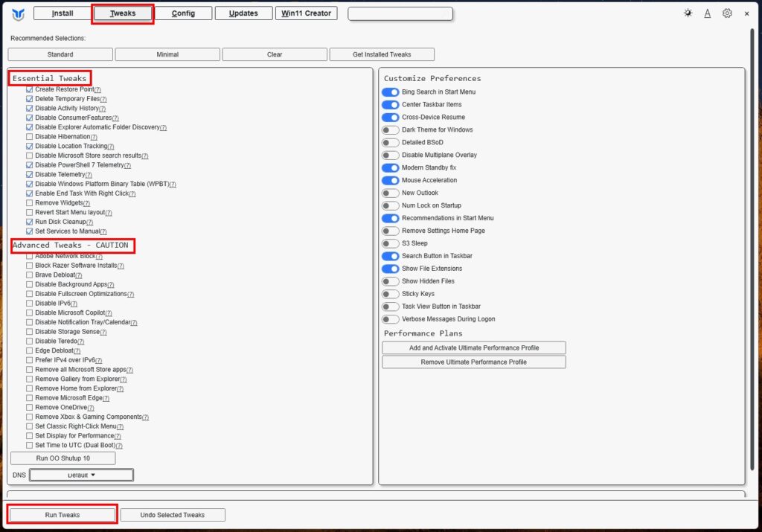Click the Run Tweaks button
This screenshot has height=532, width=762.
tap(63, 515)
